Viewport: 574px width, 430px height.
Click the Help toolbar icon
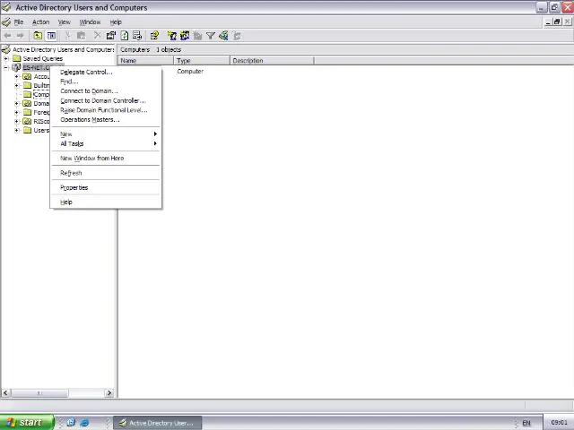[x=154, y=36]
